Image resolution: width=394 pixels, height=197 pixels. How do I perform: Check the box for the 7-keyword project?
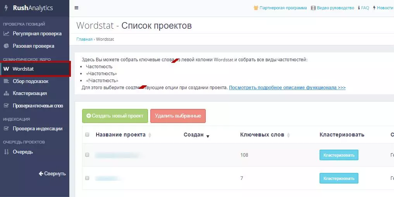coord(87,178)
